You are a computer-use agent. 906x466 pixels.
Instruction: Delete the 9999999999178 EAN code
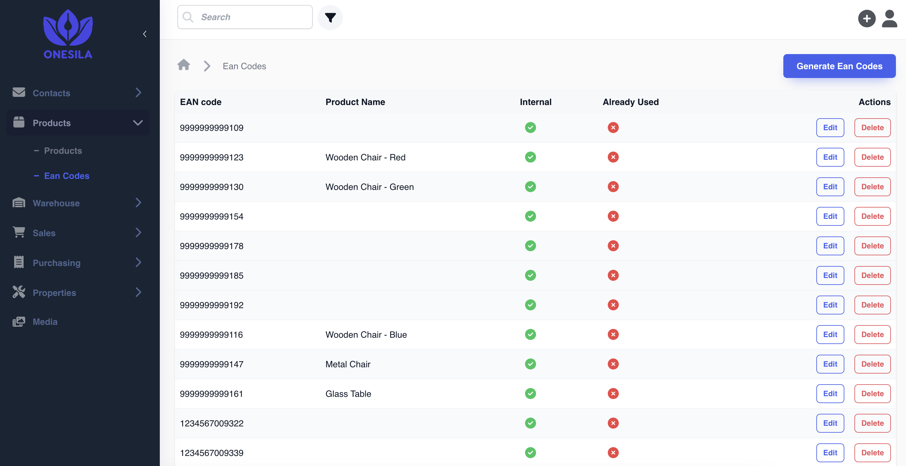pos(872,246)
